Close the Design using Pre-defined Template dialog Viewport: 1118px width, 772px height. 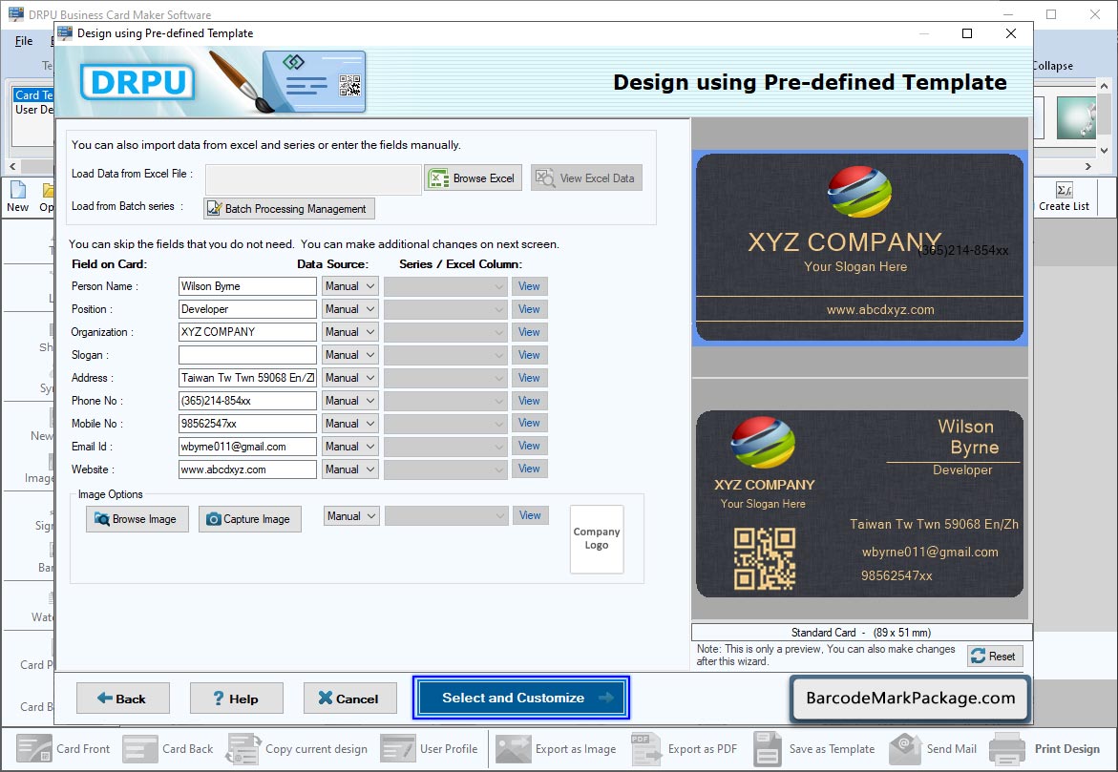pos(1010,33)
